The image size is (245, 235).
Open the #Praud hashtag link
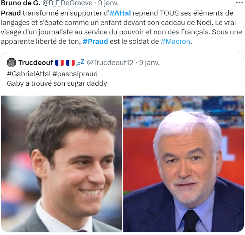coord(95,42)
